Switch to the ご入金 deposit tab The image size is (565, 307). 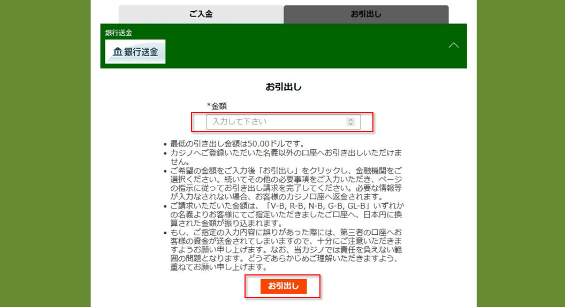(x=201, y=14)
